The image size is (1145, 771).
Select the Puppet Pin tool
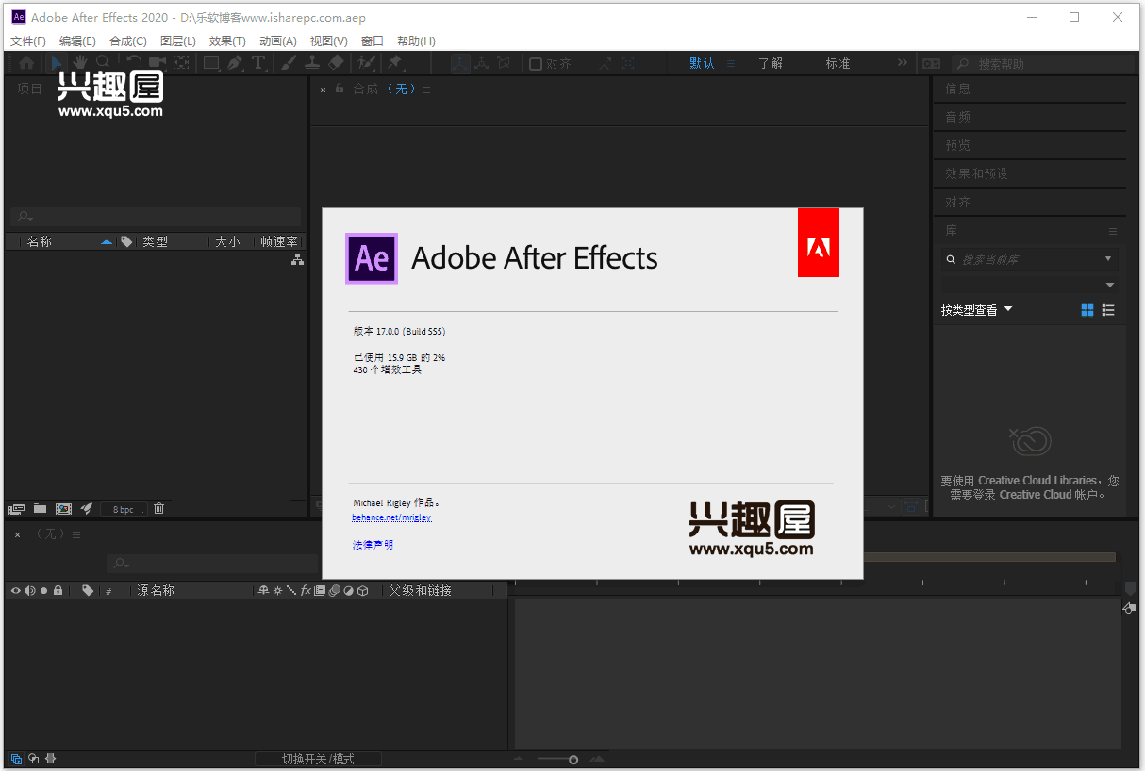tap(395, 63)
